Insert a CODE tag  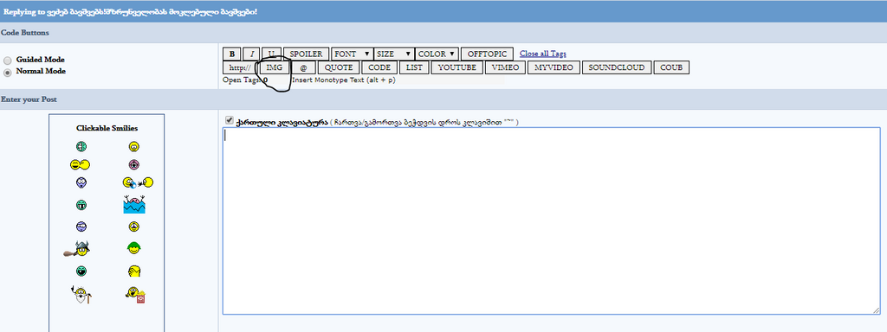coord(379,67)
